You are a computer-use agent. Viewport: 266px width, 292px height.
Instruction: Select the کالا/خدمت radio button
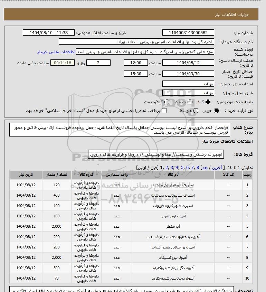[x=167, y=102]
